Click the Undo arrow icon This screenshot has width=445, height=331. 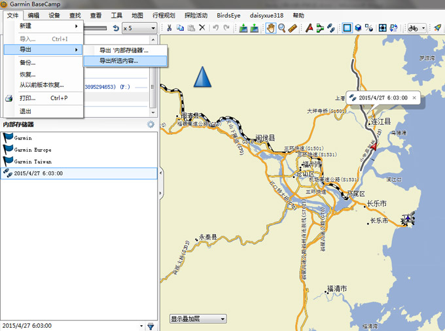216,27
